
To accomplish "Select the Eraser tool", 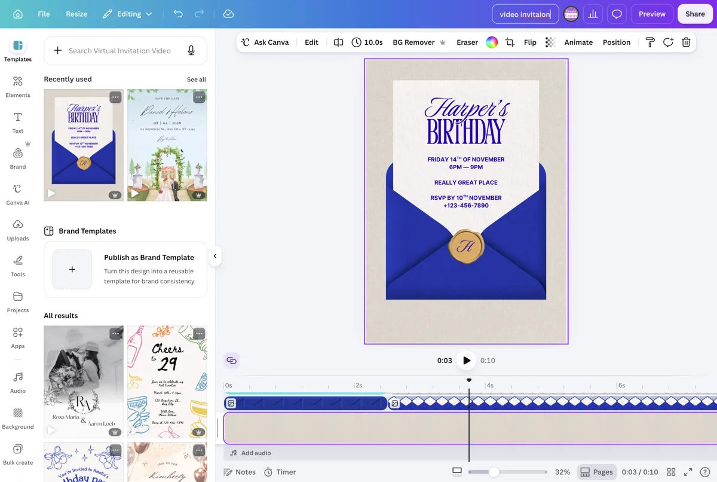I will [x=467, y=42].
